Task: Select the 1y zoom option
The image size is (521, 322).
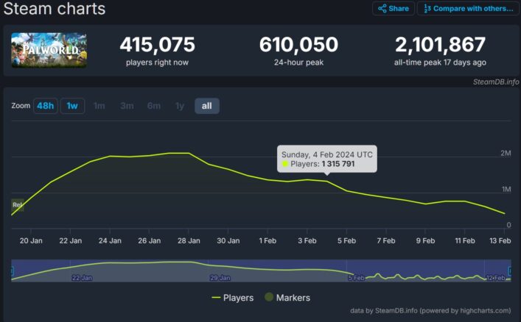Action: pyautogui.click(x=179, y=106)
